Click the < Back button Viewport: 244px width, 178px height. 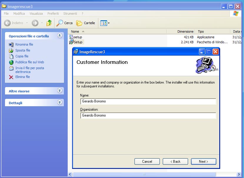[175, 162]
